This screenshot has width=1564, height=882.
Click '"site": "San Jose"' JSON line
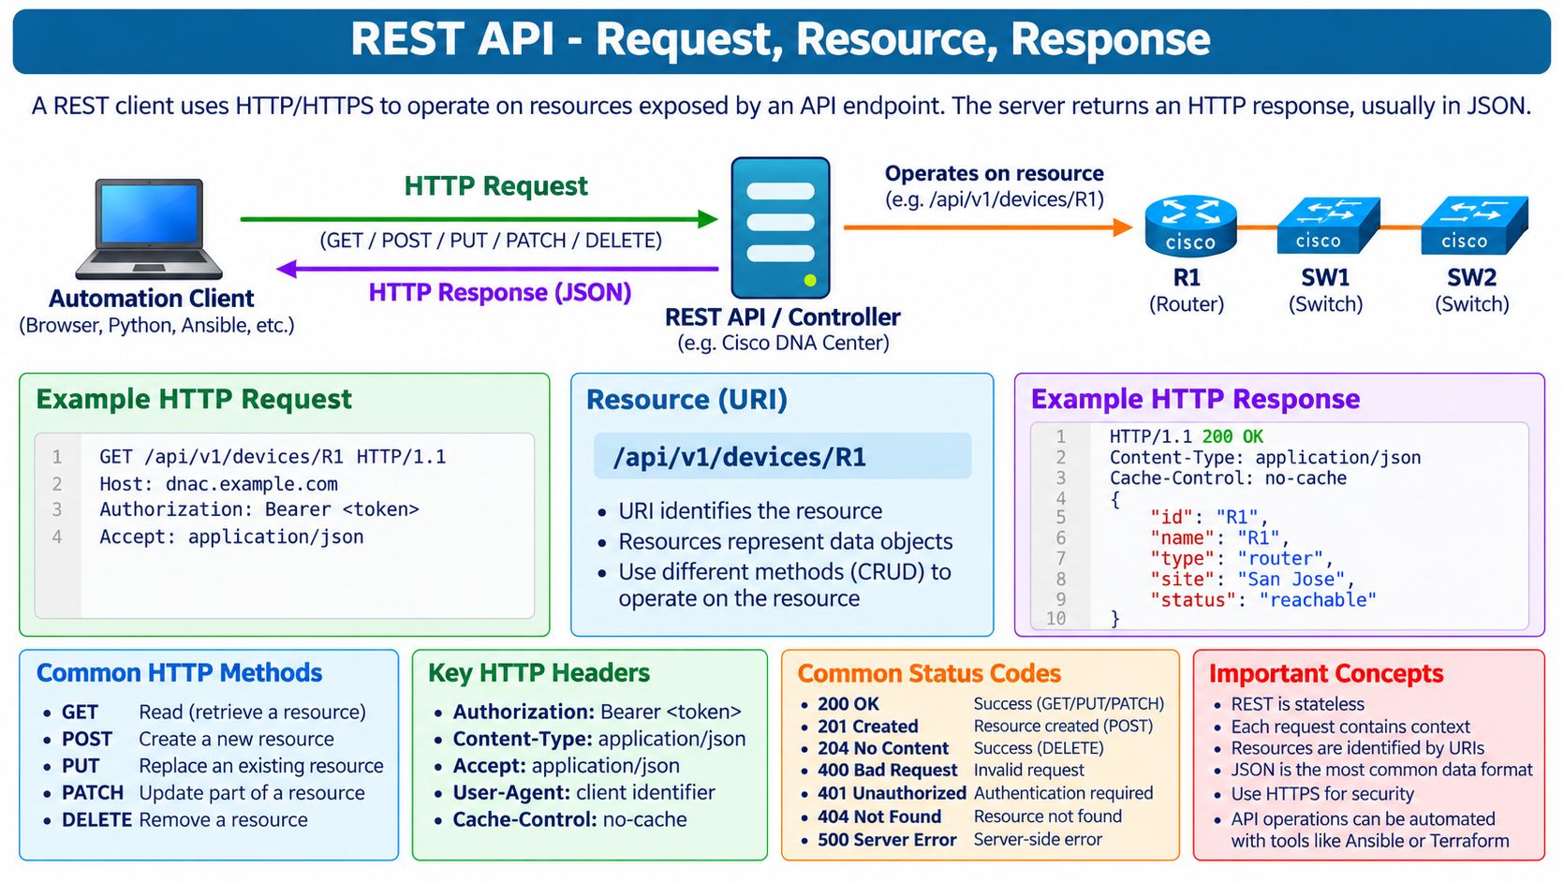pyautogui.click(x=1252, y=580)
